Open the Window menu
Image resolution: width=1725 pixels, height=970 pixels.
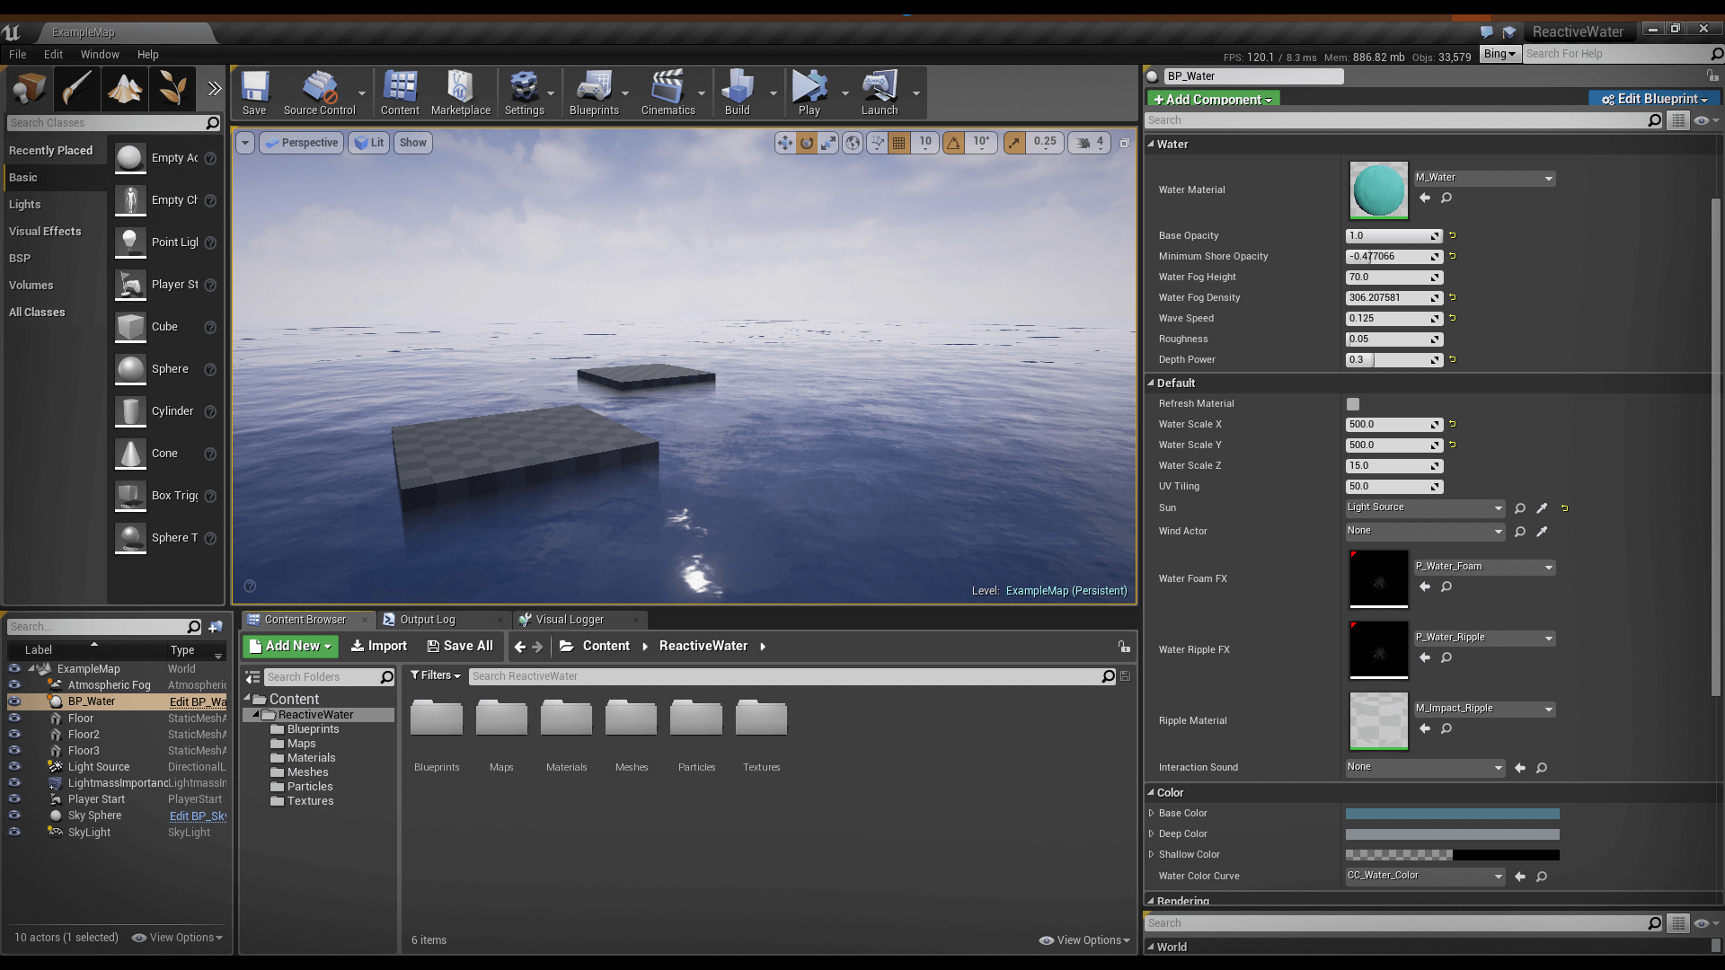coord(100,54)
